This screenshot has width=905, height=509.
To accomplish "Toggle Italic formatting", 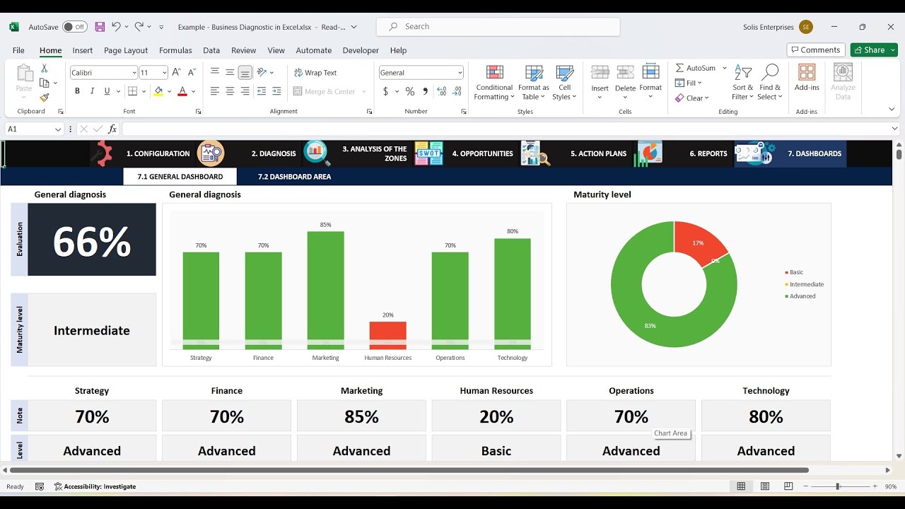I will 92,91.
